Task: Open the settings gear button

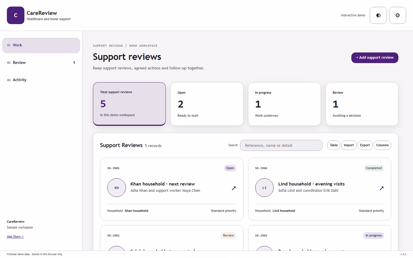Action: click(x=398, y=15)
